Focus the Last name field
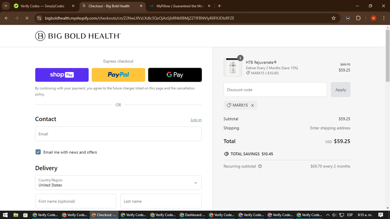Image resolution: width=390 pixels, height=219 pixels. 161,201
